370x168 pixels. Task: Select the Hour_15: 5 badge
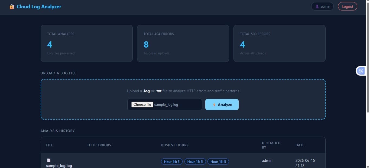[195, 162]
